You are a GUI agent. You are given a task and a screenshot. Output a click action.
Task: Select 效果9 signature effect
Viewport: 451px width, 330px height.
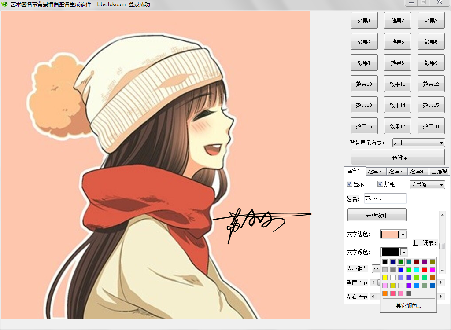point(431,62)
